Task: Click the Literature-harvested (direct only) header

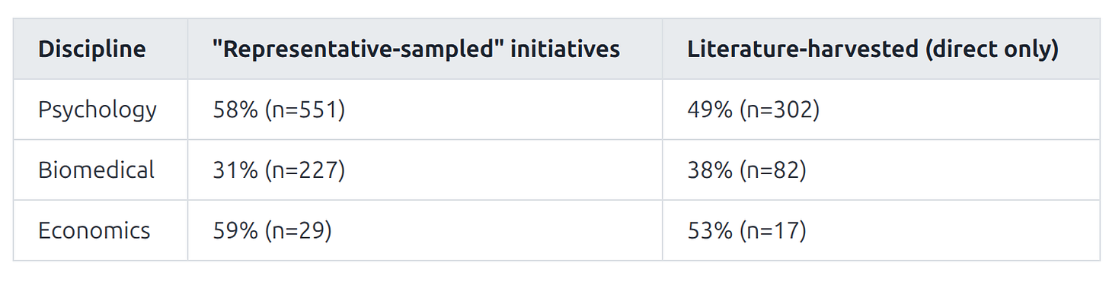Action: (872, 49)
